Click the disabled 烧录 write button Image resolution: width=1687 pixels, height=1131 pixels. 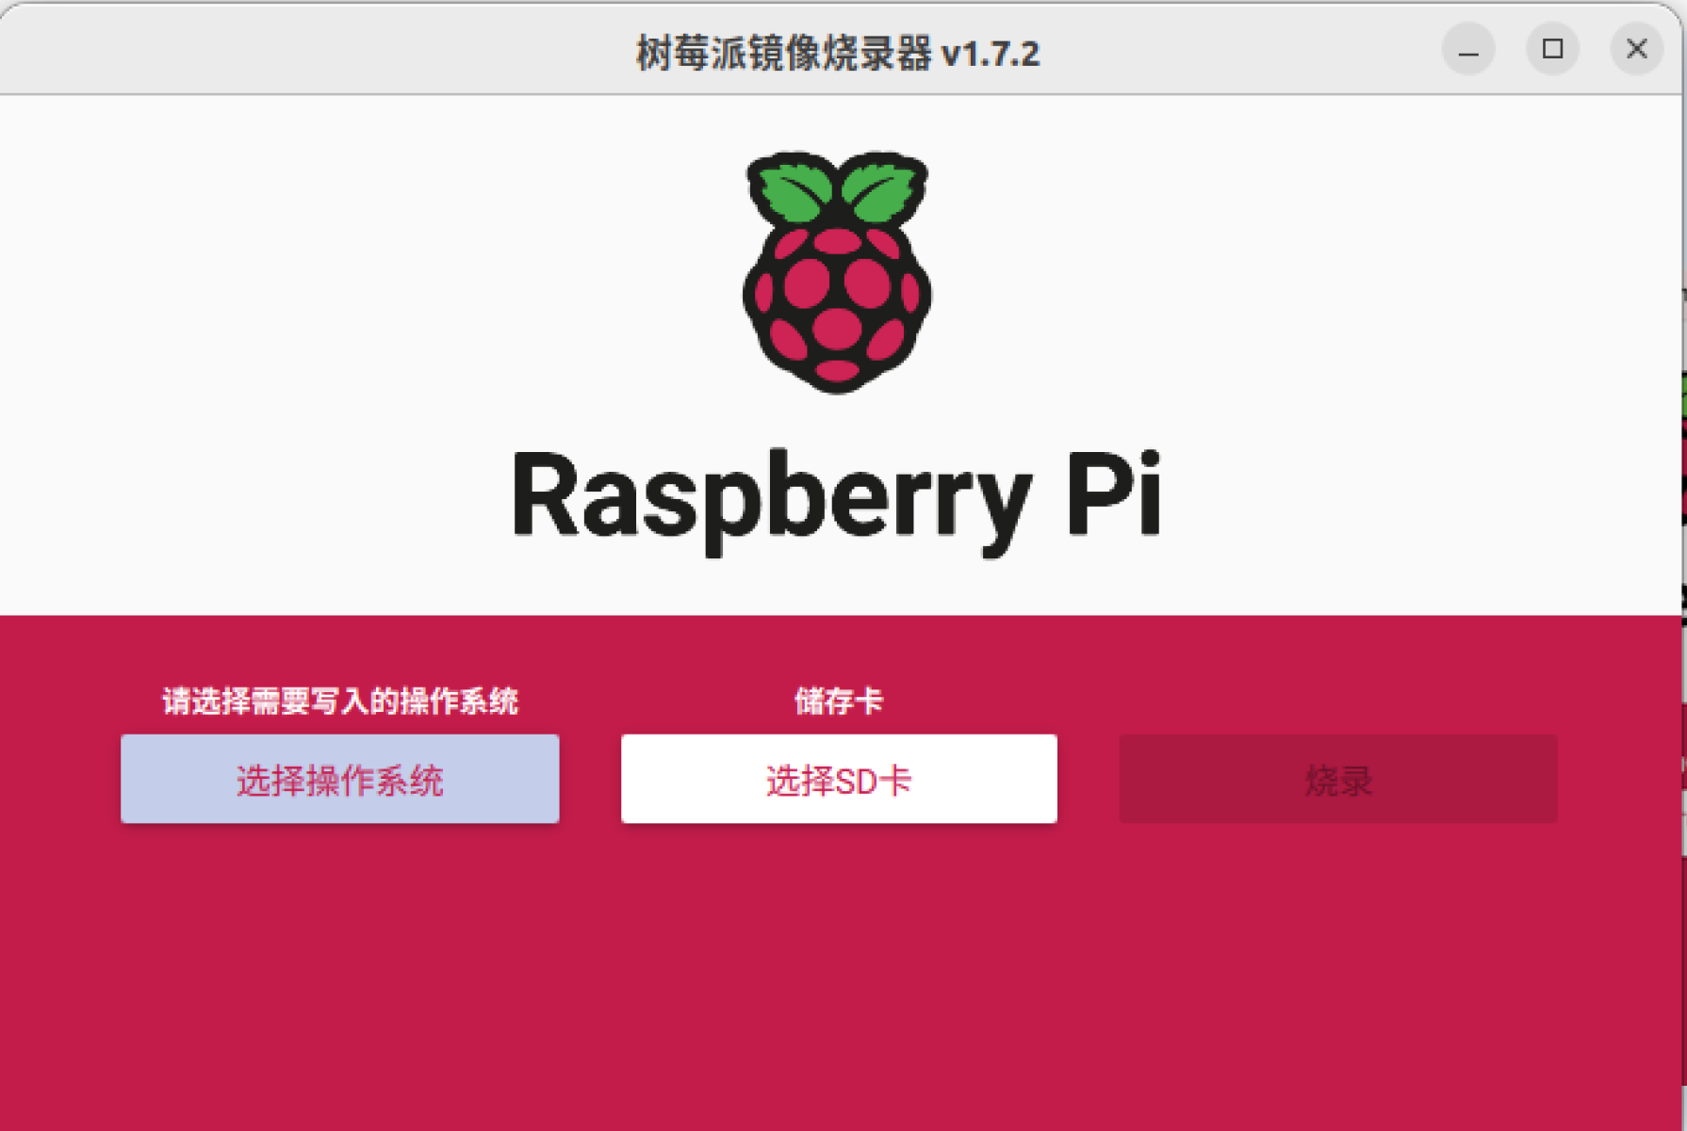pyautogui.click(x=1338, y=779)
